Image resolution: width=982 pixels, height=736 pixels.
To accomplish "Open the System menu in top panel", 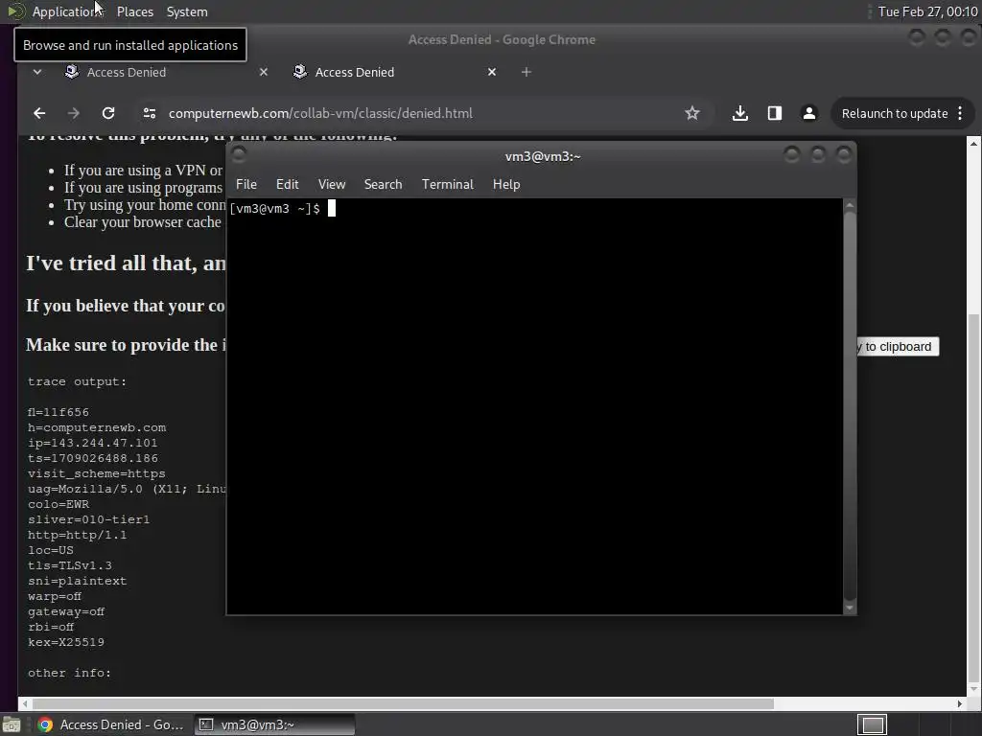I will 187,11.
